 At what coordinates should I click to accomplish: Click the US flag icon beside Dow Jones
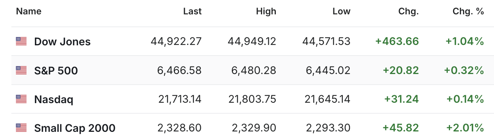tap(21, 42)
